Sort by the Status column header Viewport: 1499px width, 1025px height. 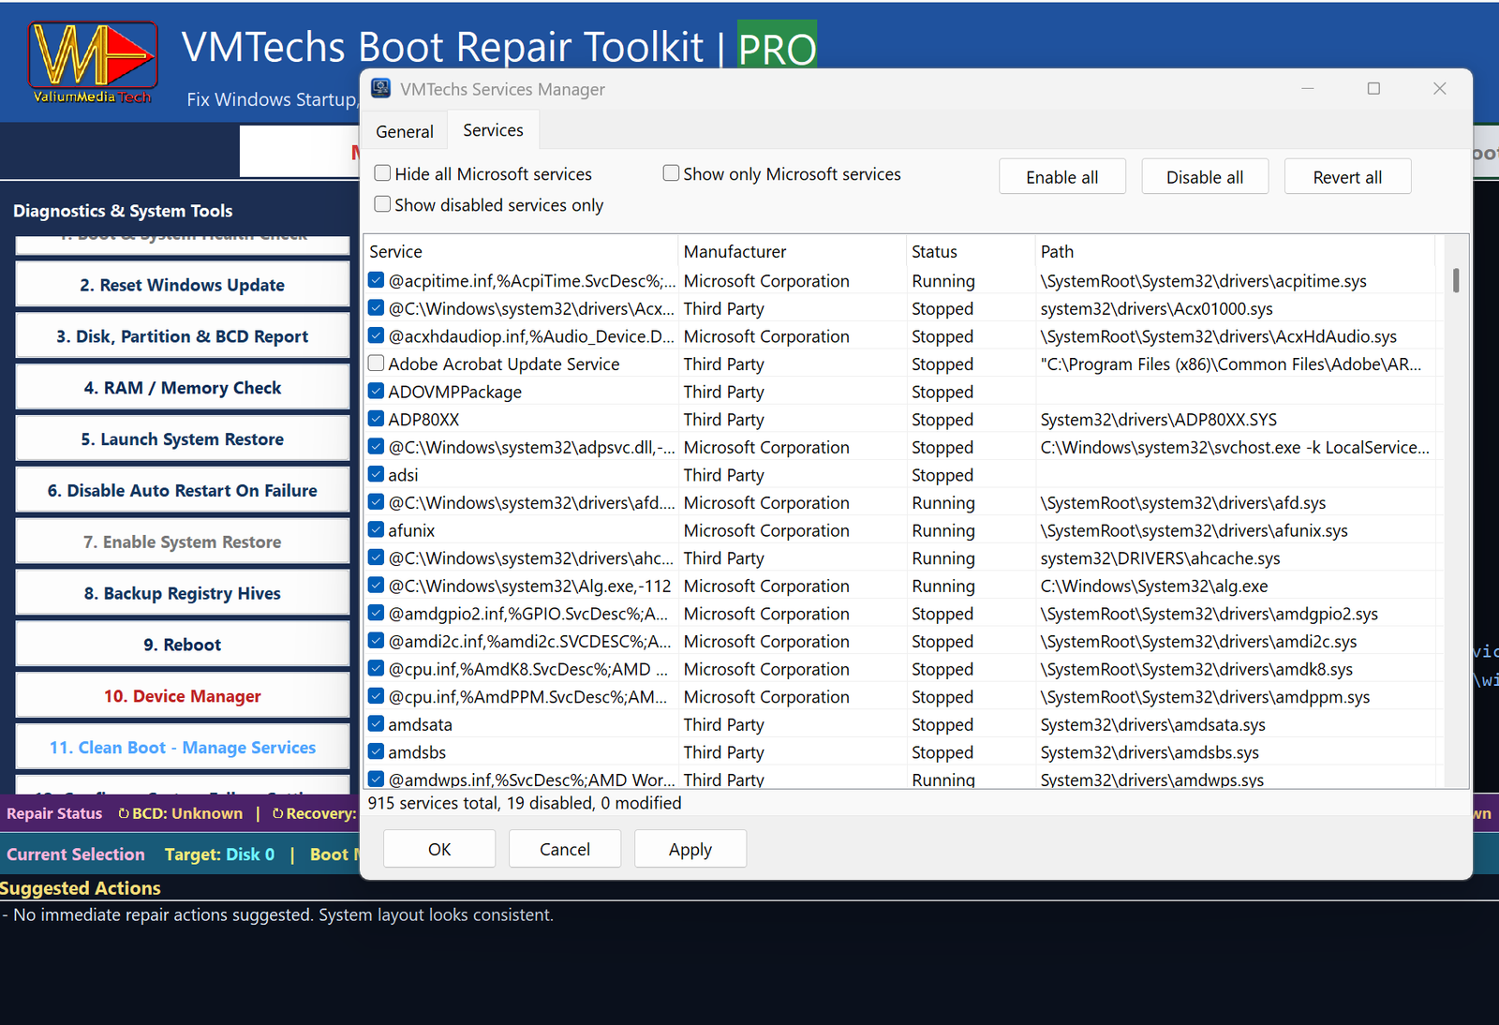971,251
